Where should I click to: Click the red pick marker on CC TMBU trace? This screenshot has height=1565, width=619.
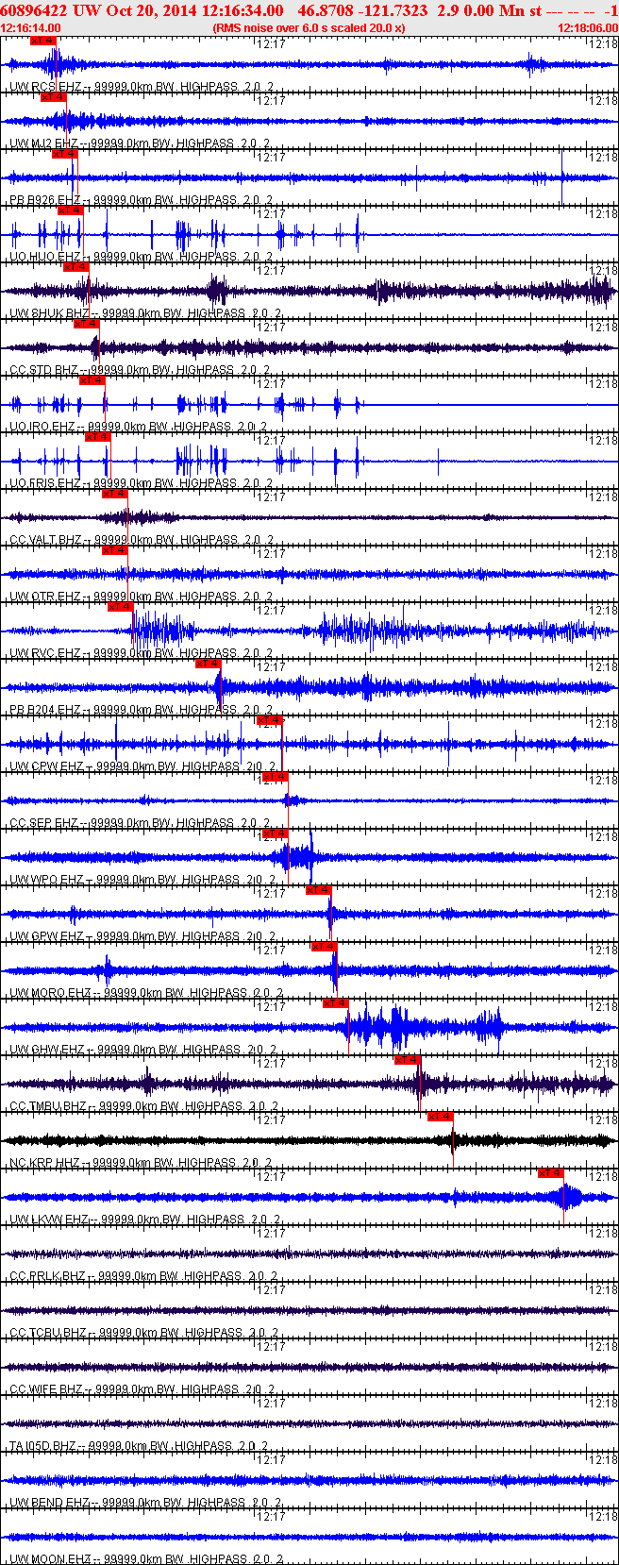407,1060
